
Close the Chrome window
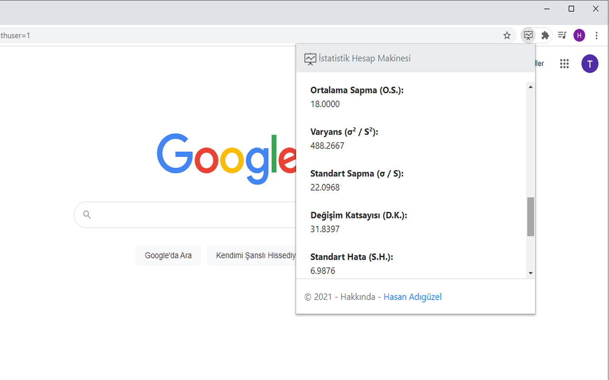[x=596, y=9]
